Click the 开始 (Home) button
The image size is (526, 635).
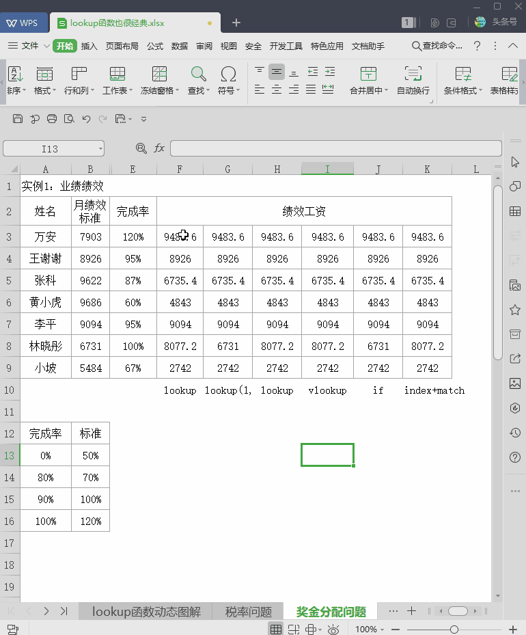point(65,46)
